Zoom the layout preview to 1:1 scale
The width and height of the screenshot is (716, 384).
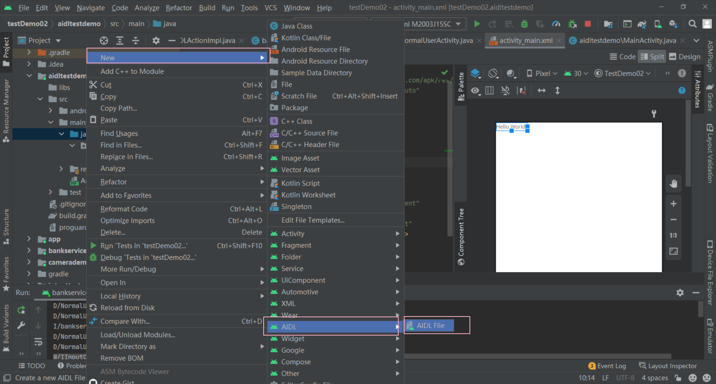click(x=673, y=235)
